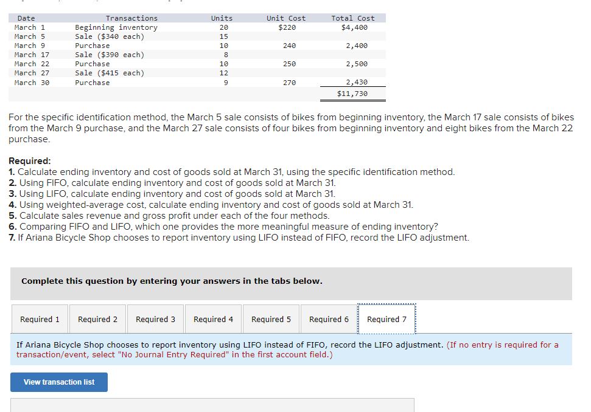Click the red No Journal Entry Required hint
Image resolution: width=591 pixels, height=412 pixels.
(287, 349)
